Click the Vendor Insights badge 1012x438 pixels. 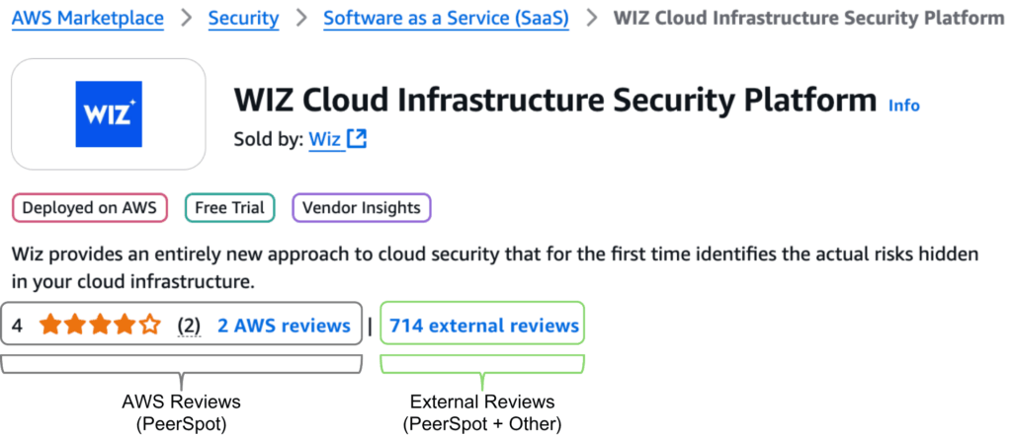click(x=362, y=208)
